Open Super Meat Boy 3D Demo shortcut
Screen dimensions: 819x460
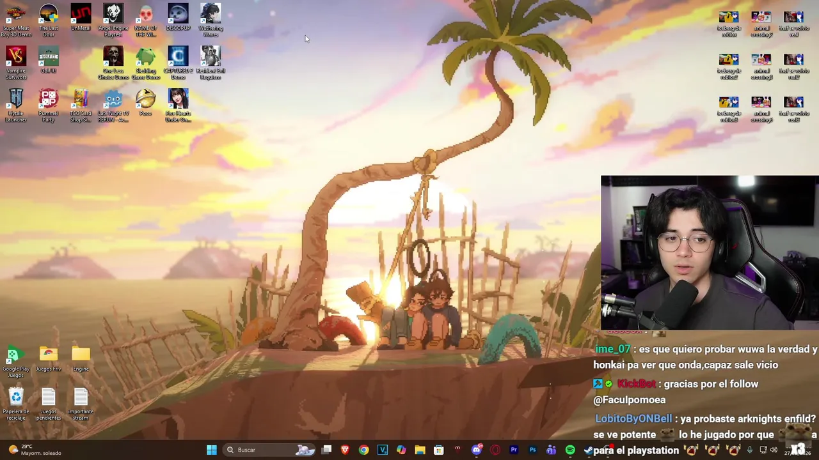16,20
